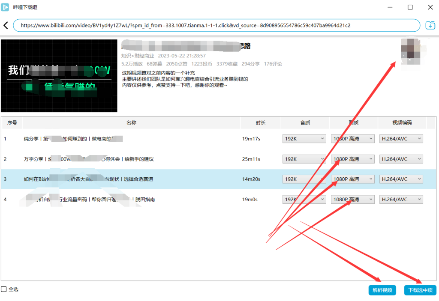Screen dimensions: 439x301
Task: Toggle the 全选 checkbox
Action: (x=4, y=289)
